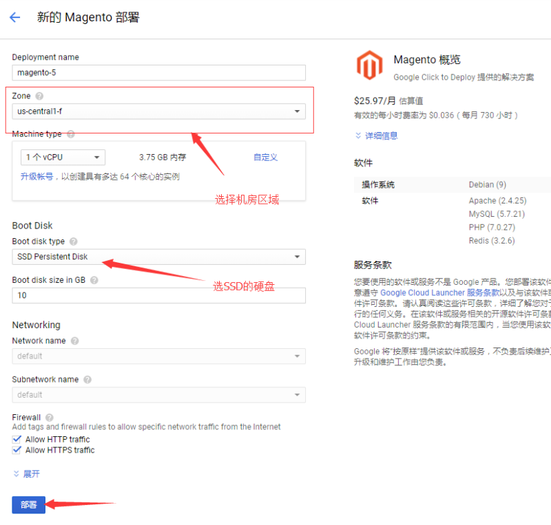The height and width of the screenshot is (525, 551).
Task: Open the Subnetwork name dropdown
Action: point(159,395)
